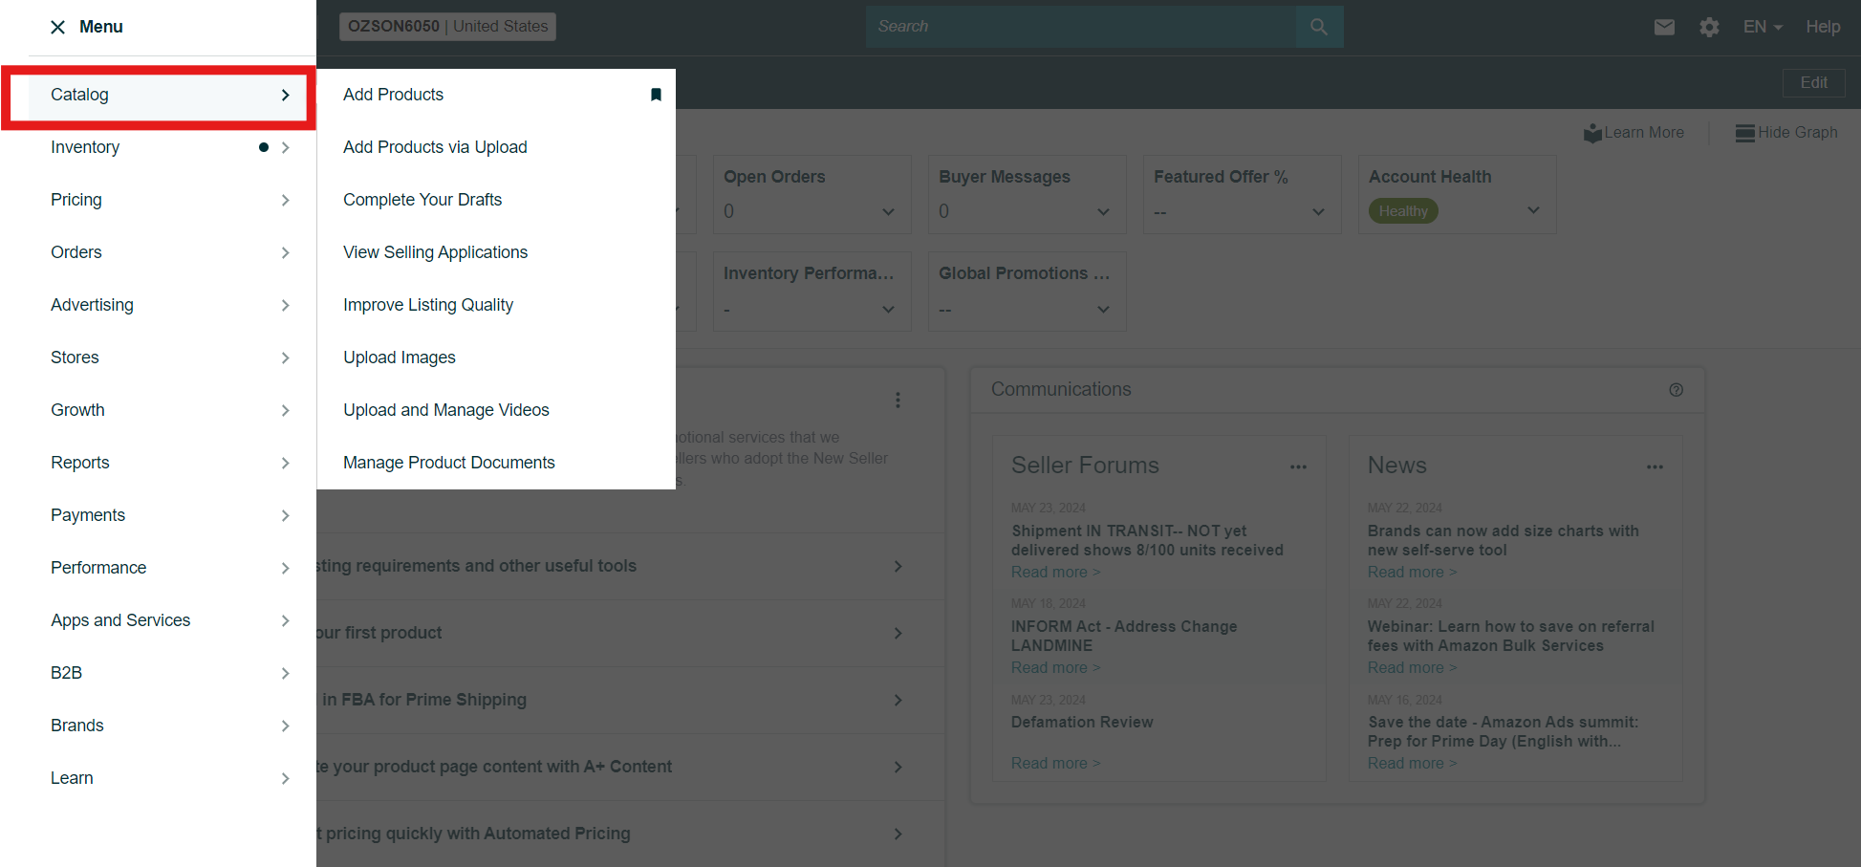Read more on Webinar referral fees news

[x=1412, y=667]
